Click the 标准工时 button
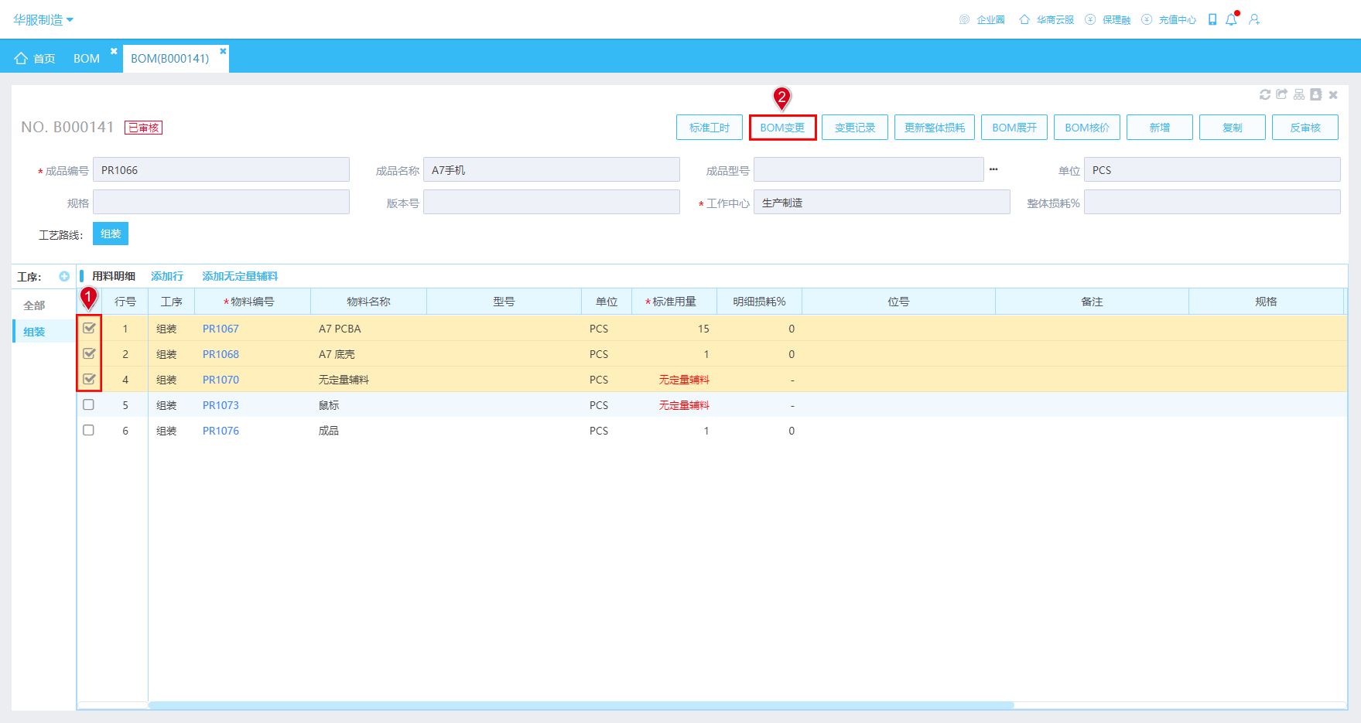 click(710, 128)
